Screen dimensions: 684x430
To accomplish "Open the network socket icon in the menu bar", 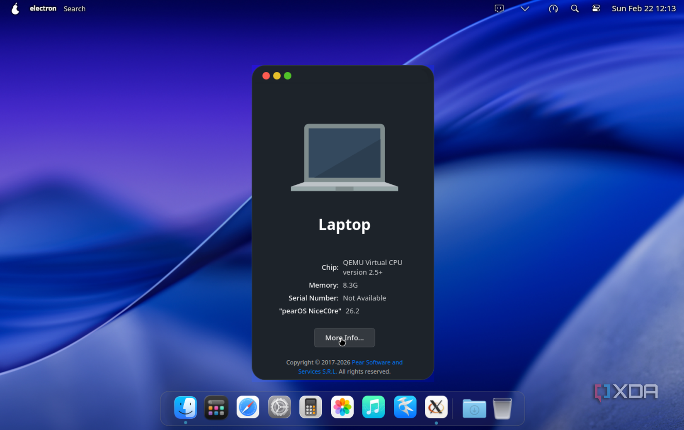I will [x=499, y=8].
